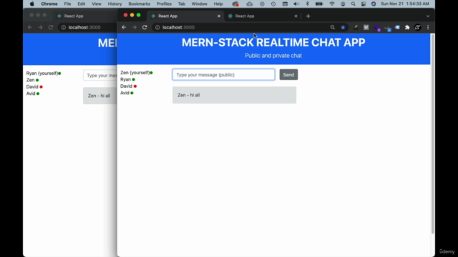The height and width of the screenshot is (257, 458).
Task: Select user Ryan in front window list
Action: [x=126, y=79]
